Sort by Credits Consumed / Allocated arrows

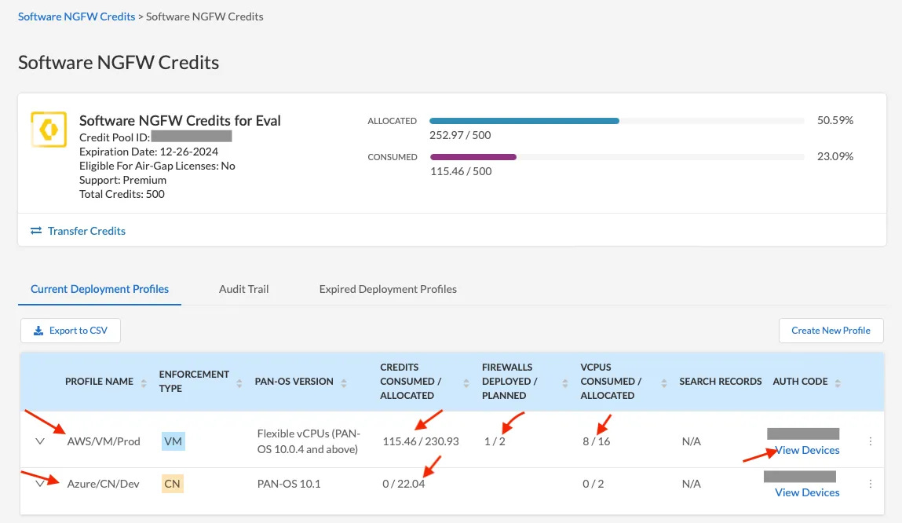pyautogui.click(x=466, y=383)
